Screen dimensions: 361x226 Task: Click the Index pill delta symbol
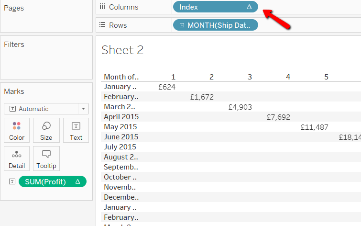click(249, 7)
